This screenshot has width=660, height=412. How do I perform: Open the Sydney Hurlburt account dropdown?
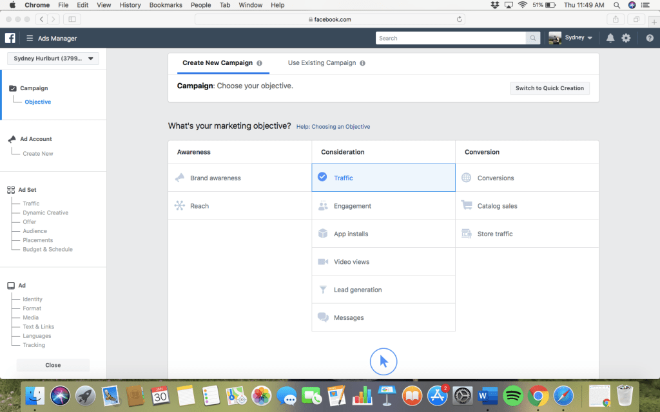click(x=53, y=59)
